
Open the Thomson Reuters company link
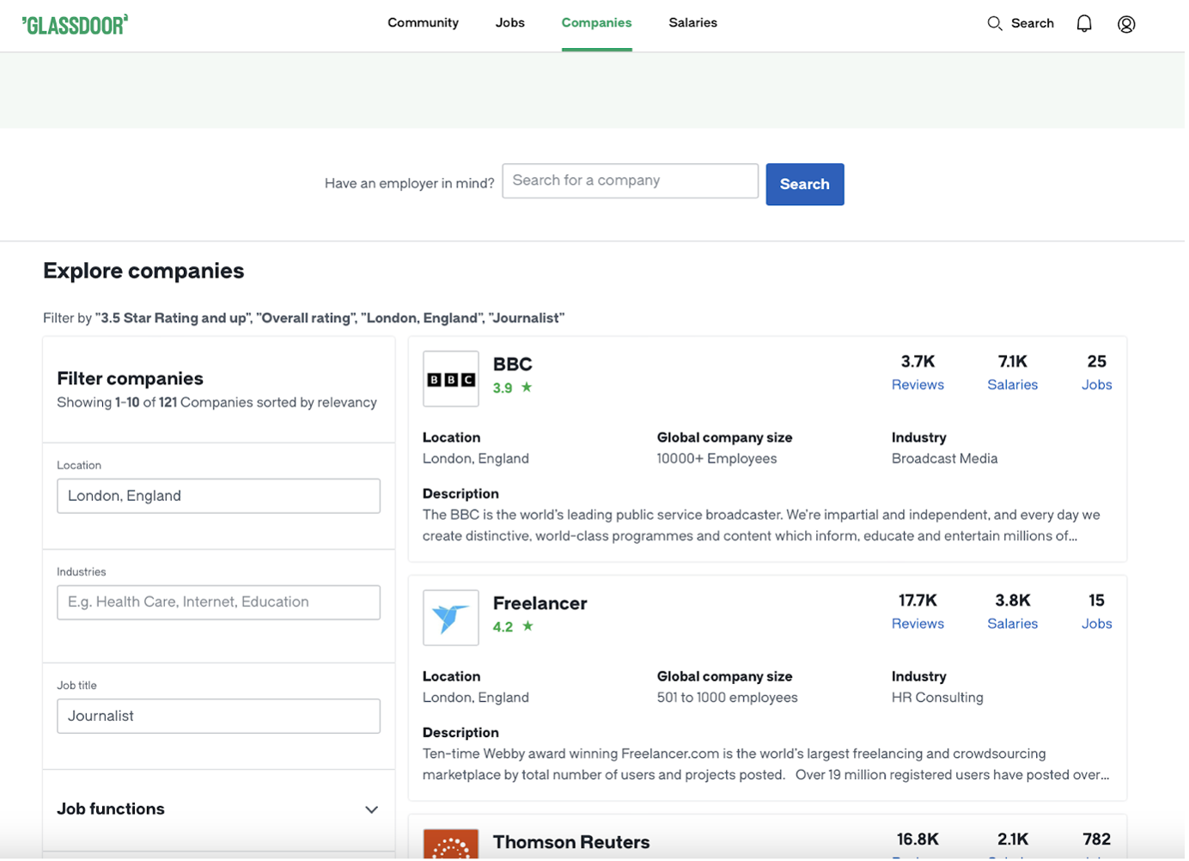pyautogui.click(x=573, y=843)
